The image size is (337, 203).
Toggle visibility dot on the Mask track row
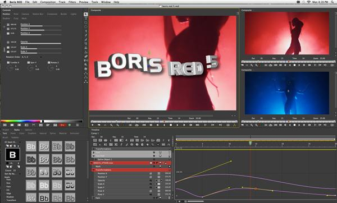point(154,167)
